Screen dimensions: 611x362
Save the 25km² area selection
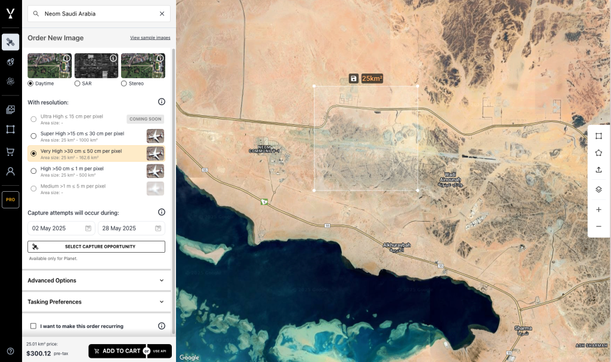[x=353, y=79]
